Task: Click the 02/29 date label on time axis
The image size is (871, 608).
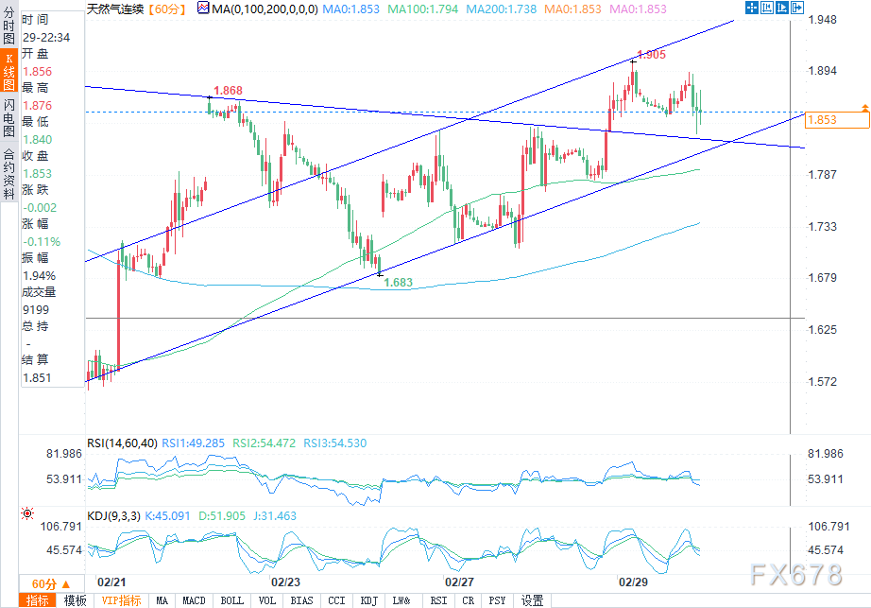Action: coord(633,582)
